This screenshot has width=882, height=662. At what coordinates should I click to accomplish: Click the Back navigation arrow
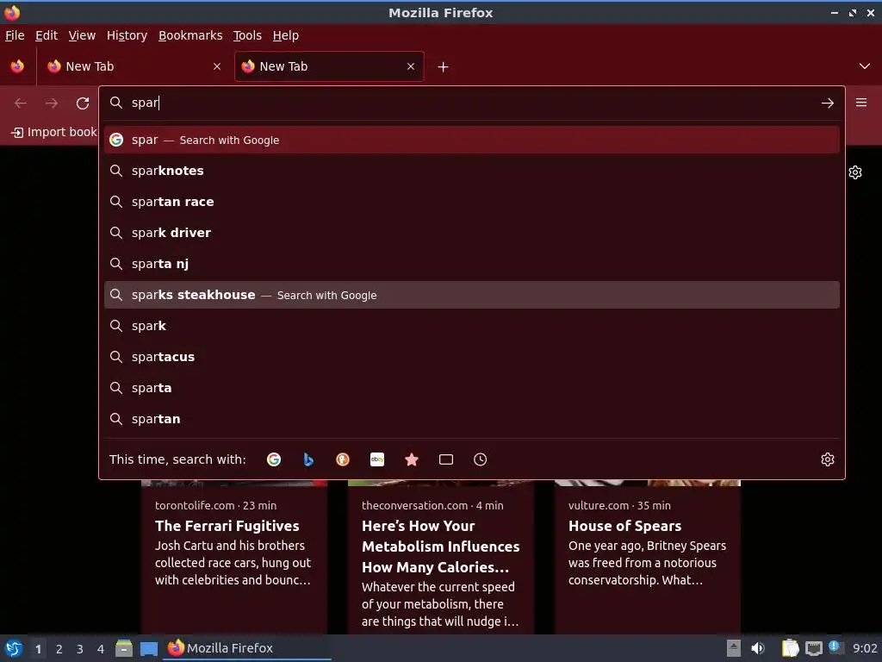click(x=21, y=103)
